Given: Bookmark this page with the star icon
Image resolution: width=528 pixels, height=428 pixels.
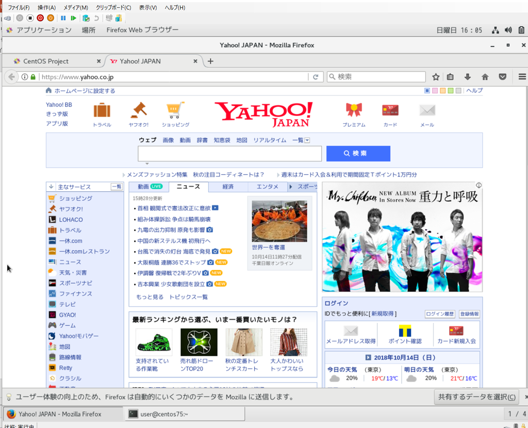Looking at the screenshot, I should click(436, 77).
